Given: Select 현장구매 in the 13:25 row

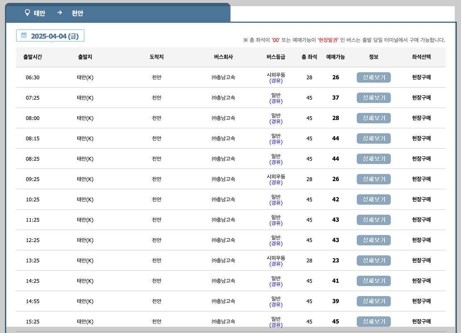Looking at the screenshot, I should (421, 260).
